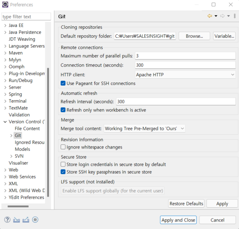Select Visualiser preference page

(x=18, y=163)
